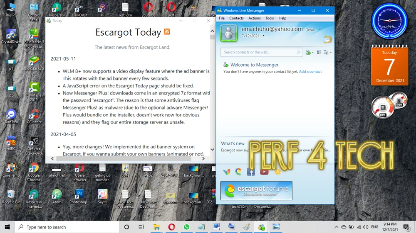This screenshot has width=416, height=233.
Task: Open the notification center icon
Action: (406, 227)
